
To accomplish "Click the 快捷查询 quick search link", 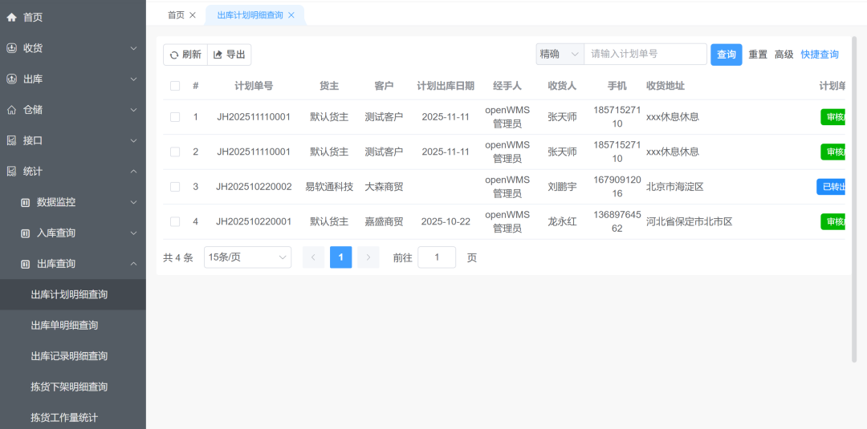I will pos(819,55).
